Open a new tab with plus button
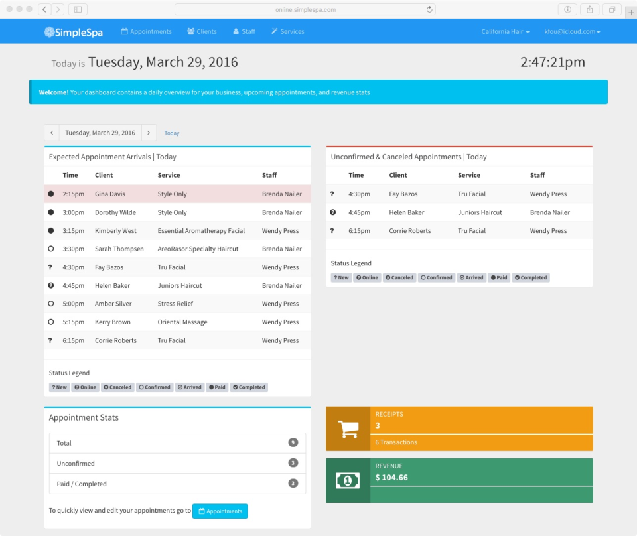637x536 pixels. coord(631,13)
